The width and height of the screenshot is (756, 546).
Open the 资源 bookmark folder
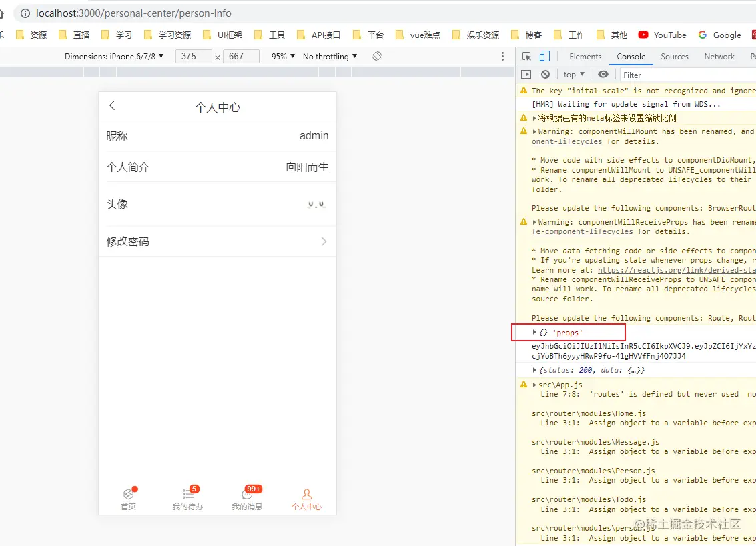click(x=32, y=35)
